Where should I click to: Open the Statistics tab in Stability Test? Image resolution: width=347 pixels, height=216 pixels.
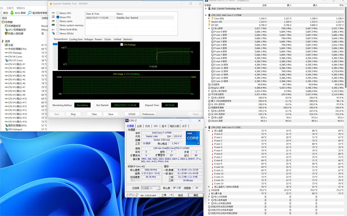point(128,39)
